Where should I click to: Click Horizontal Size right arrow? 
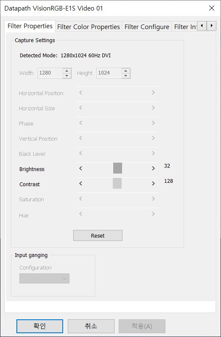pos(153,108)
